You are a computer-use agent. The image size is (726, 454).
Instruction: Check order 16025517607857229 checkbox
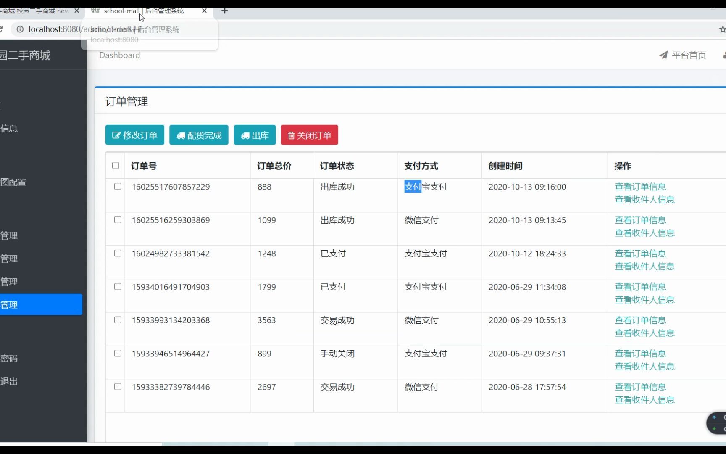click(x=118, y=186)
